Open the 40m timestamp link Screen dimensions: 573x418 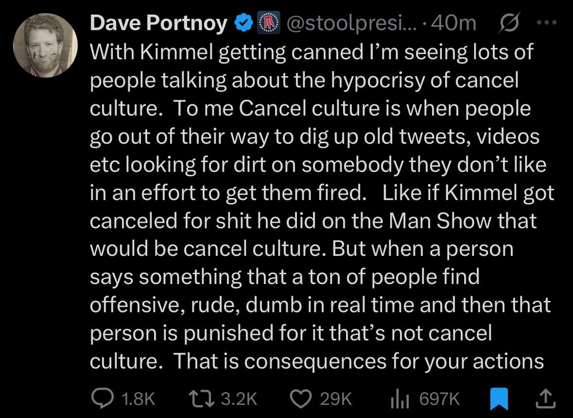(x=456, y=22)
